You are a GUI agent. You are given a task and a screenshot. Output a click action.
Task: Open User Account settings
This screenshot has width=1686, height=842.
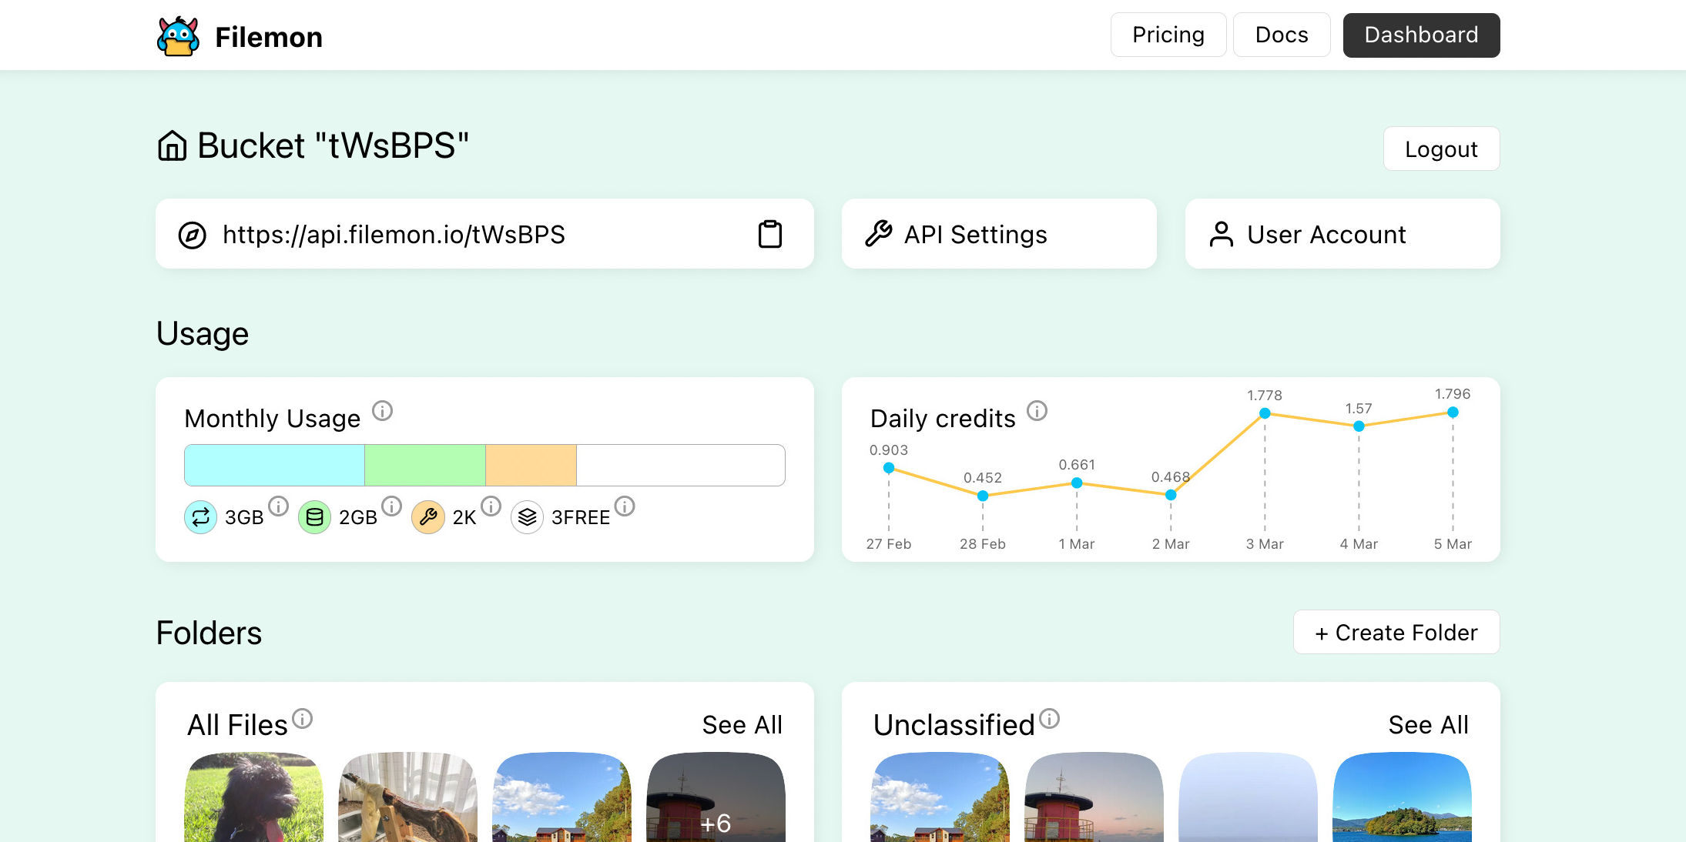1342,234
